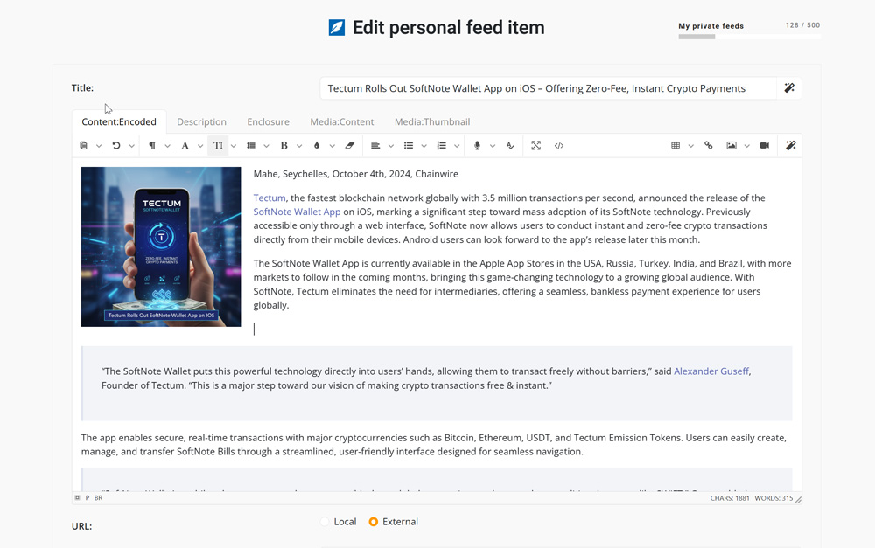Switch to HTML code view
The width and height of the screenshot is (875, 548).
pos(559,146)
